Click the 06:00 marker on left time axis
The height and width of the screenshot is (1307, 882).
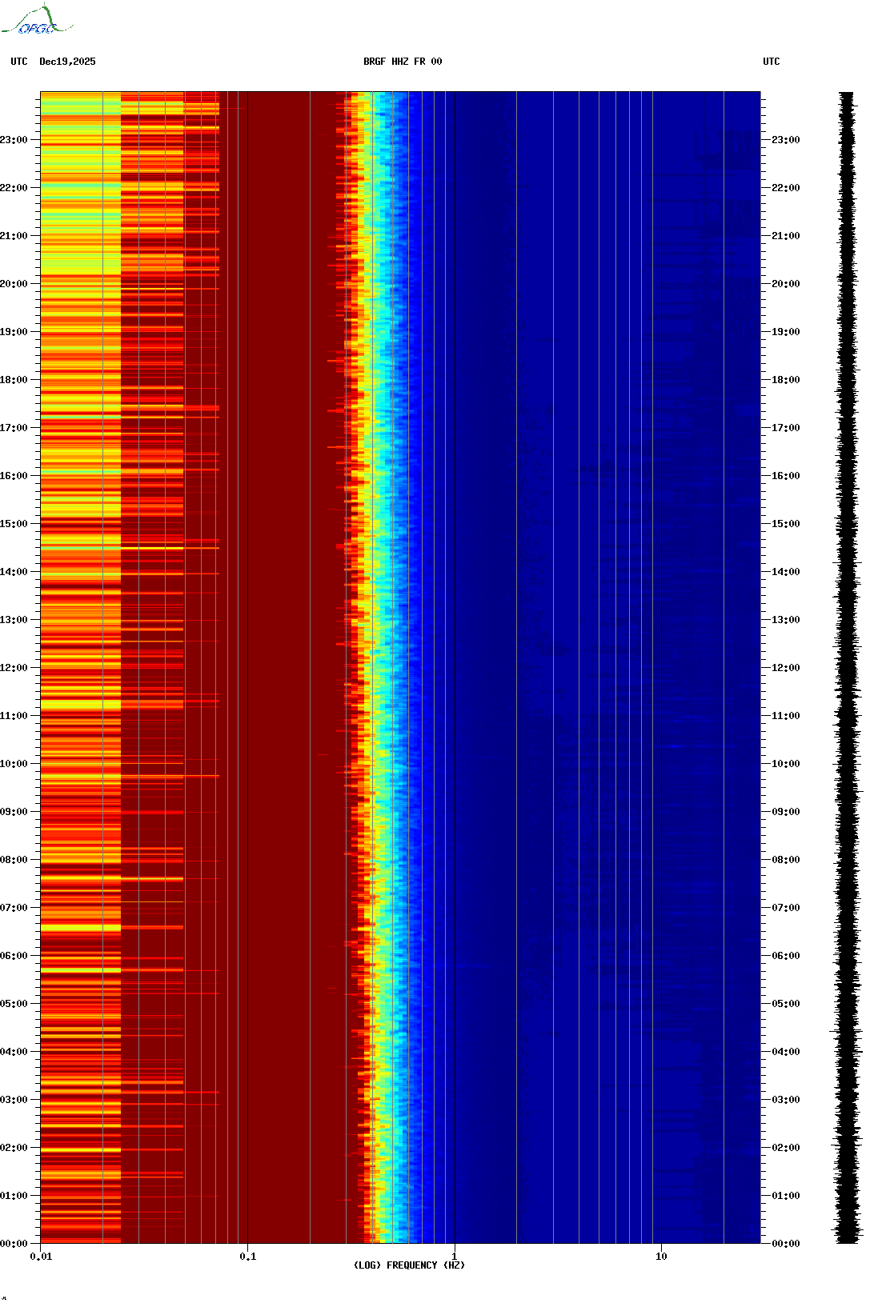[14, 956]
